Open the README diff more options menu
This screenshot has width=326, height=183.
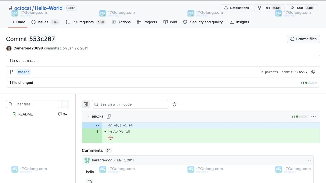click(x=314, y=117)
